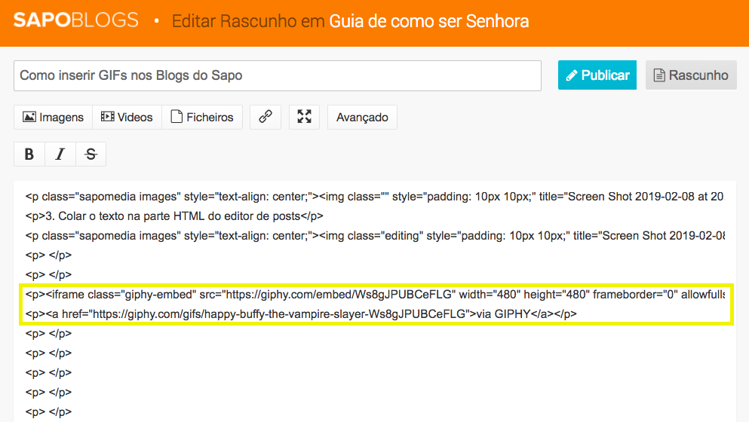Open the Guia de como ser Senhora blog link
Image resolution: width=749 pixels, height=422 pixels.
coord(428,21)
